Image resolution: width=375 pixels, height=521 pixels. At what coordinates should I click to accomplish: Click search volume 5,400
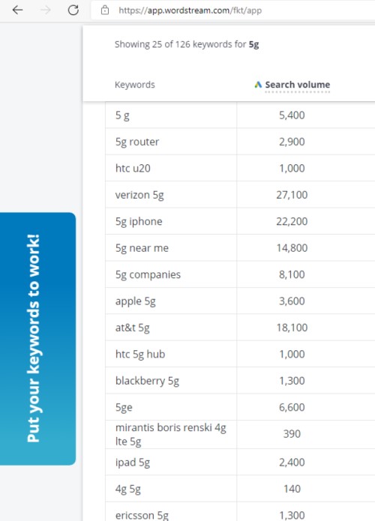click(292, 115)
